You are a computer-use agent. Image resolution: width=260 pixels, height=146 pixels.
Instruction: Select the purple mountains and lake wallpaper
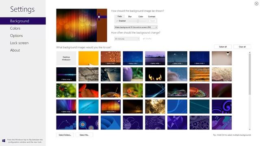coord(155,58)
